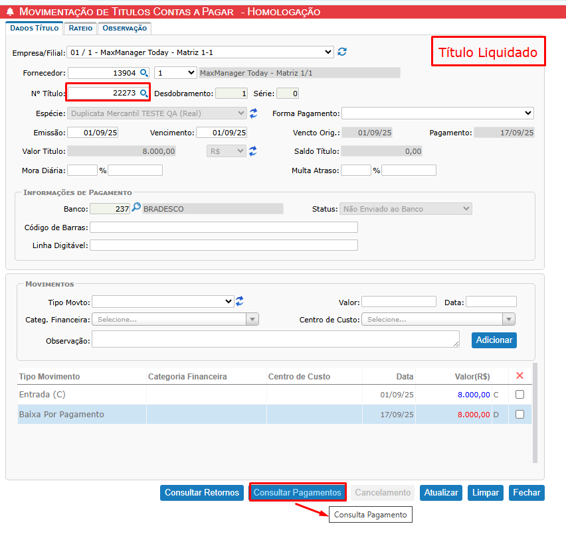Viewport: 566px width, 534px height.
Task: Check the Baixa Por Pagamento row checkbox
Action: pos(519,415)
